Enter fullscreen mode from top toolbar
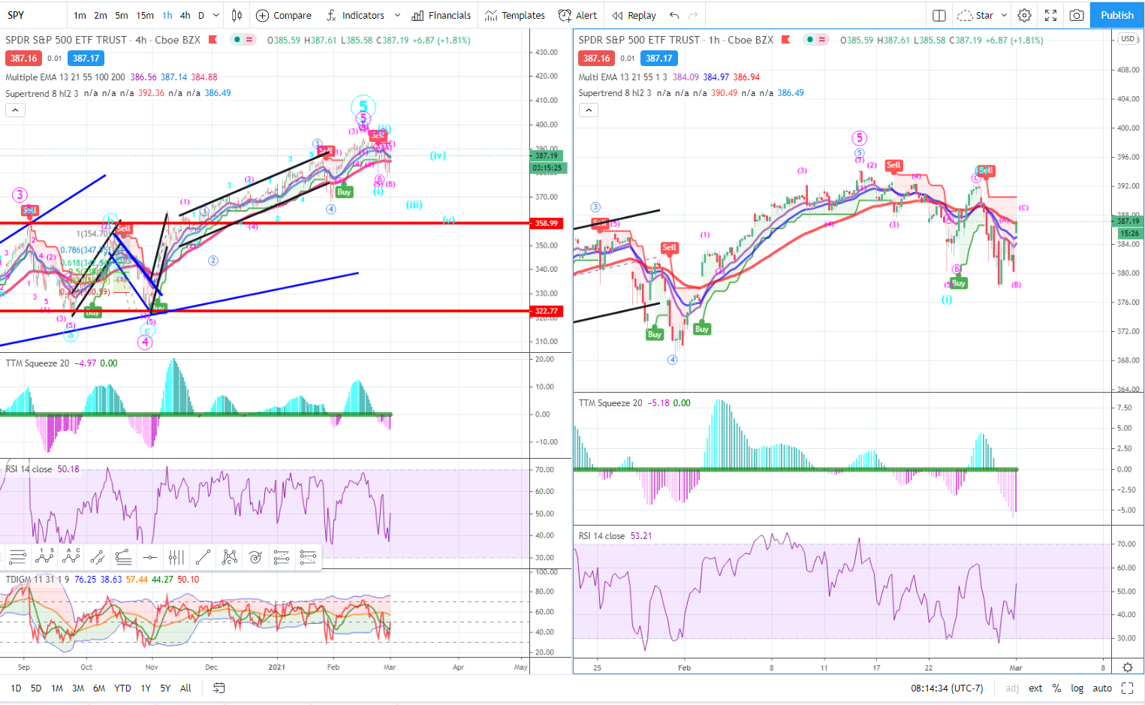 [x=1050, y=15]
